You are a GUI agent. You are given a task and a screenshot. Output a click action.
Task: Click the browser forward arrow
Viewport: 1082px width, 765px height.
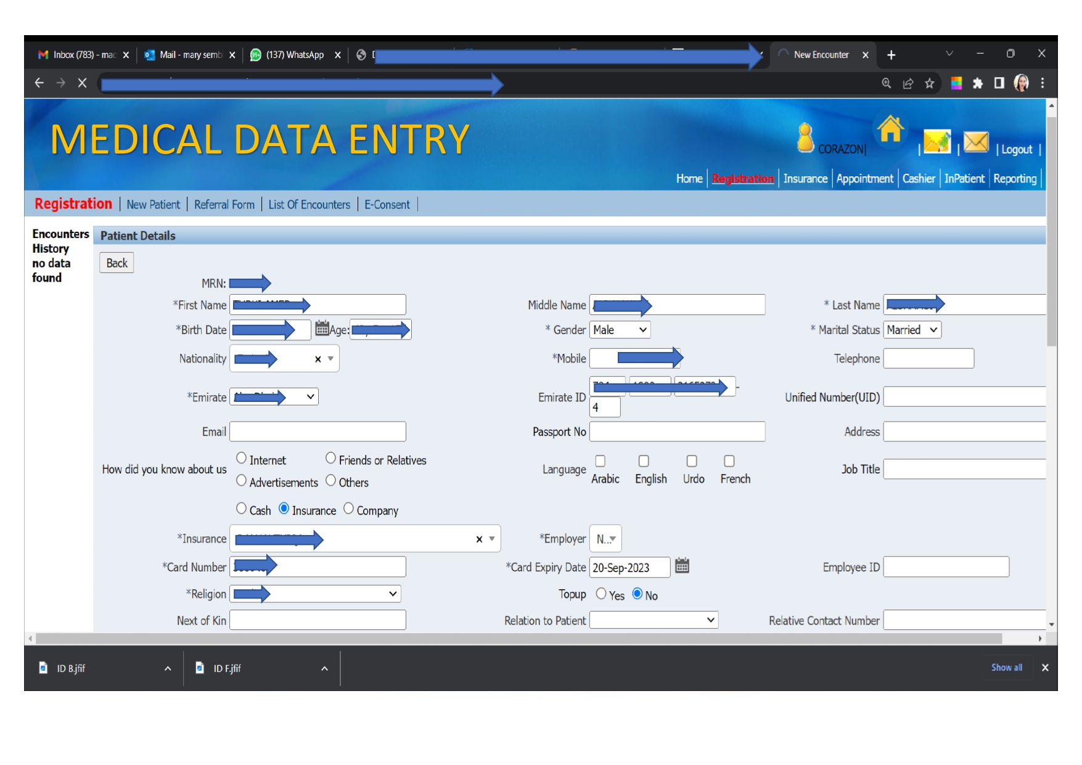point(60,83)
